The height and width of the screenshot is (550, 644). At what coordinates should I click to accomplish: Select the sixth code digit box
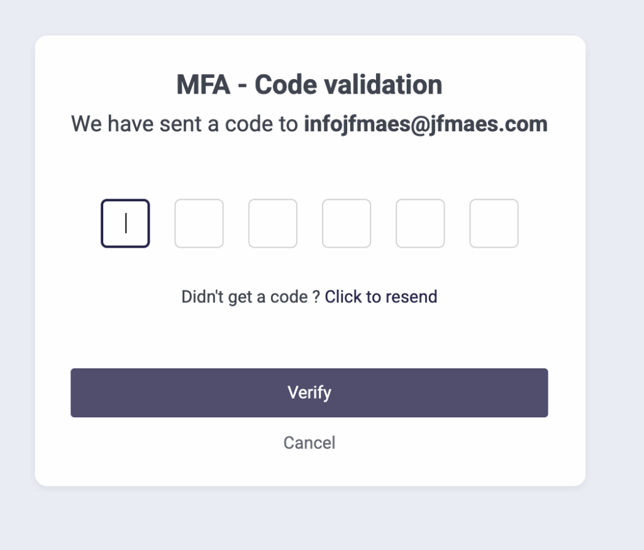[494, 224]
